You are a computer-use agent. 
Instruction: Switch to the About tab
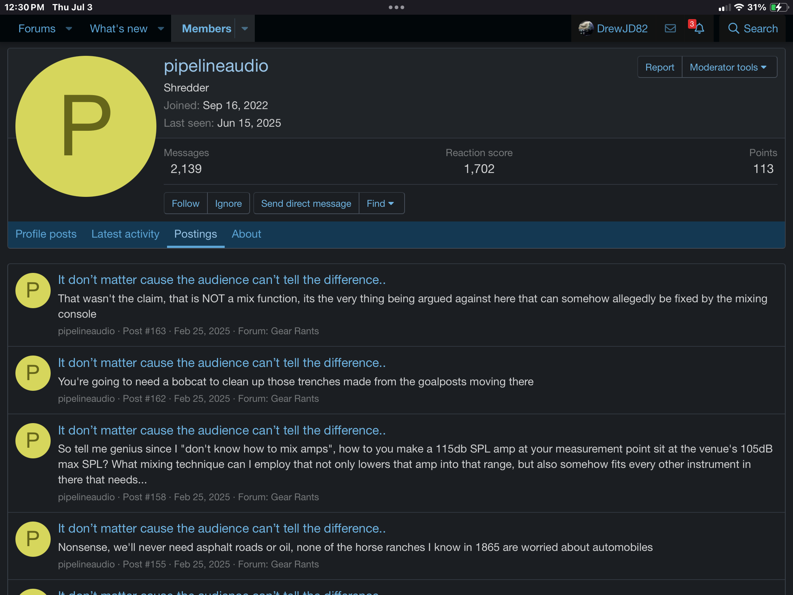[x=246, y=234]
